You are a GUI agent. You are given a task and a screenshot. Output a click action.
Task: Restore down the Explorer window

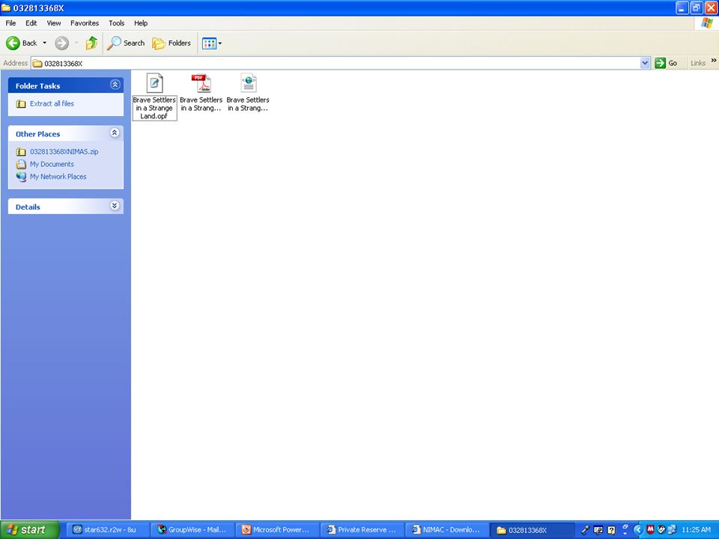coord(696,7)
